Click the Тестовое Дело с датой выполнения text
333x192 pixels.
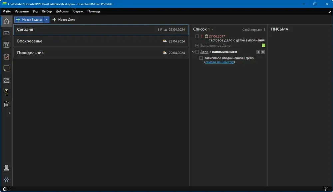(x=237, y=40)
